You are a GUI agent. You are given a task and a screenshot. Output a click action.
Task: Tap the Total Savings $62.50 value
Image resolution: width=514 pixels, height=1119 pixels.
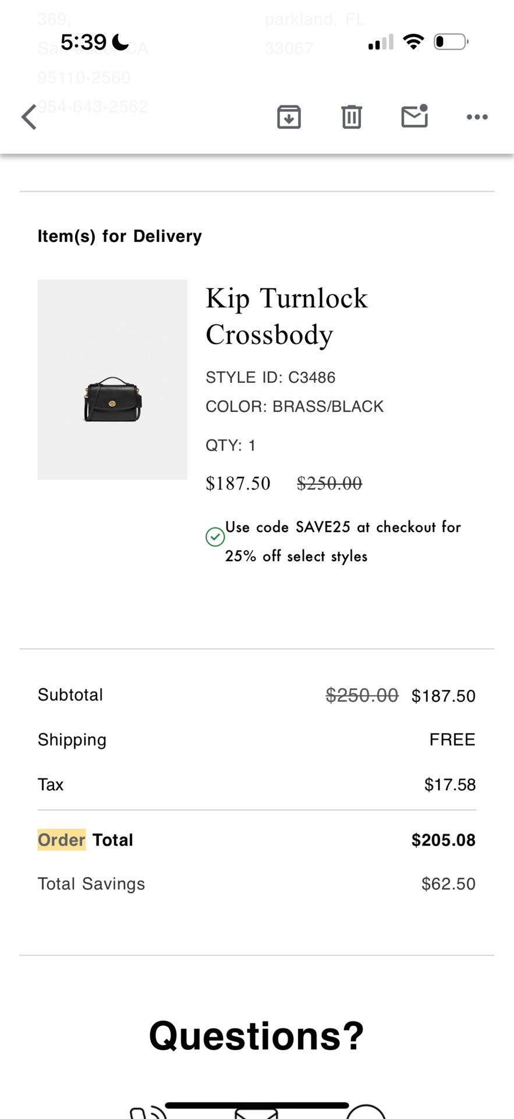(x=448, y=884)
